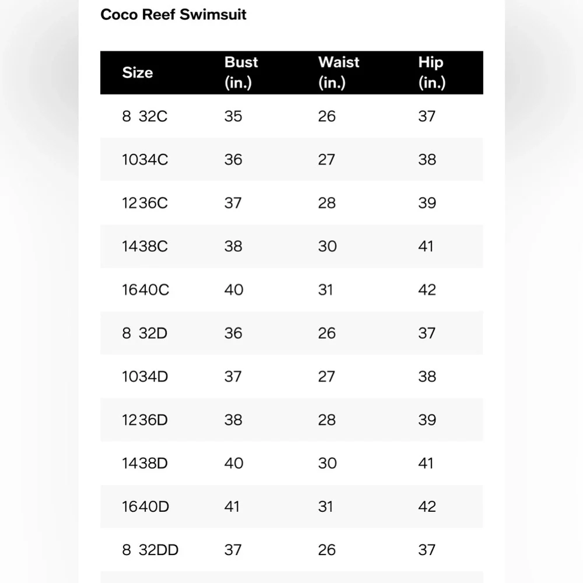583x583 pixels.
Task: Click the 1438C size cell
Action: click(145, 246)
